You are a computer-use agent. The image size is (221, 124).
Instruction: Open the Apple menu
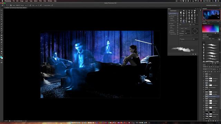coord(2,1)
